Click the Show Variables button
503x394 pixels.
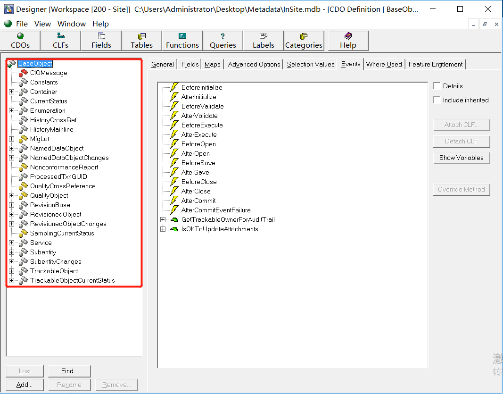(461, 158)
